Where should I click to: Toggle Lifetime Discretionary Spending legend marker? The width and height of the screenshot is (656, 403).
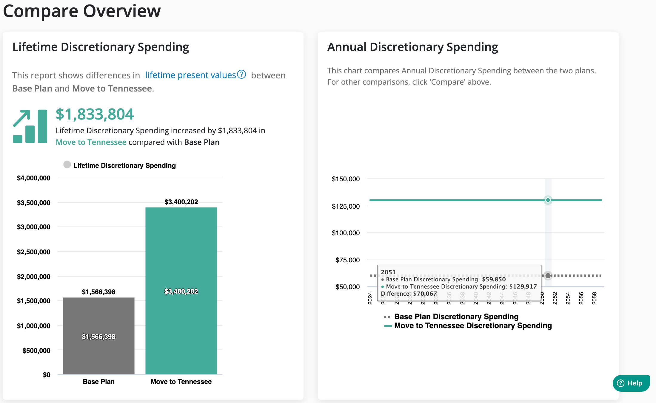[x=67, y=165]
